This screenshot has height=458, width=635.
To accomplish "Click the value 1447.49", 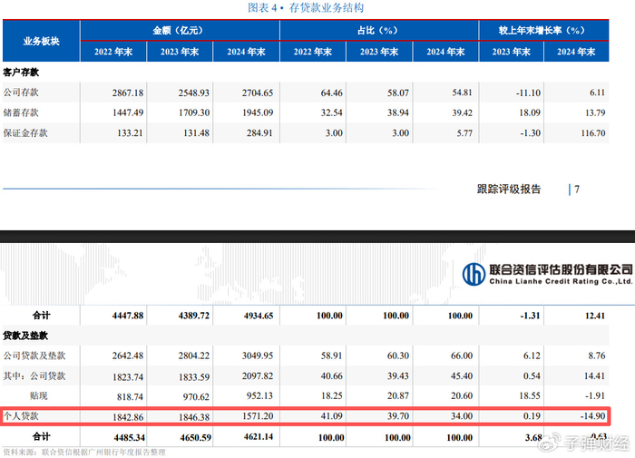I will pos(128,113).
